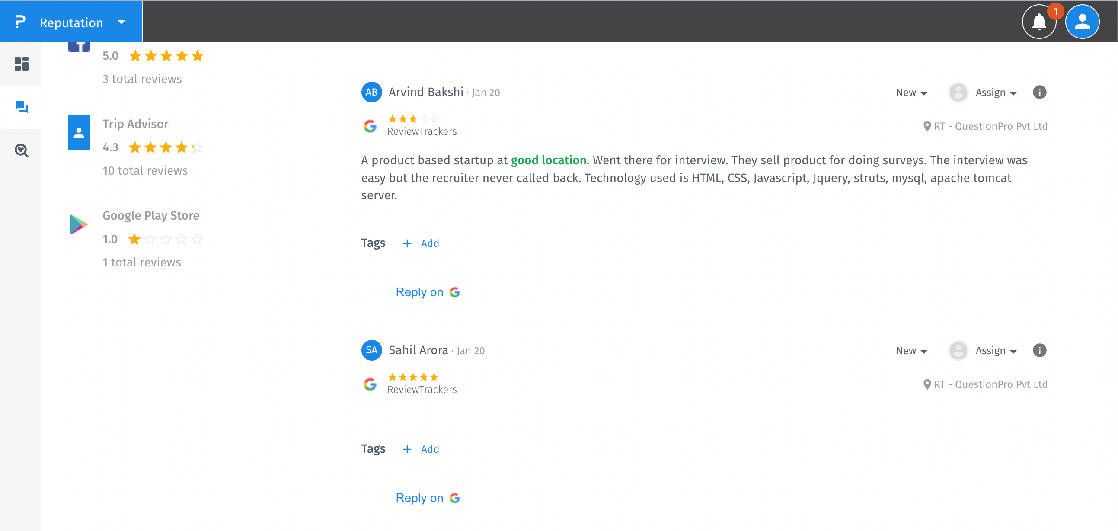
Task: Open the notifications bell icon
Action: (x=1038, y=22)
